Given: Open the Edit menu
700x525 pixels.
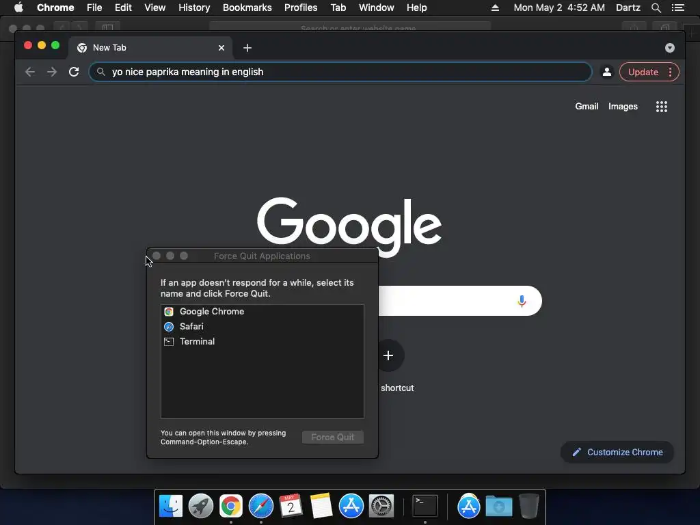Looking at the screenshot, I should (123, 8).
